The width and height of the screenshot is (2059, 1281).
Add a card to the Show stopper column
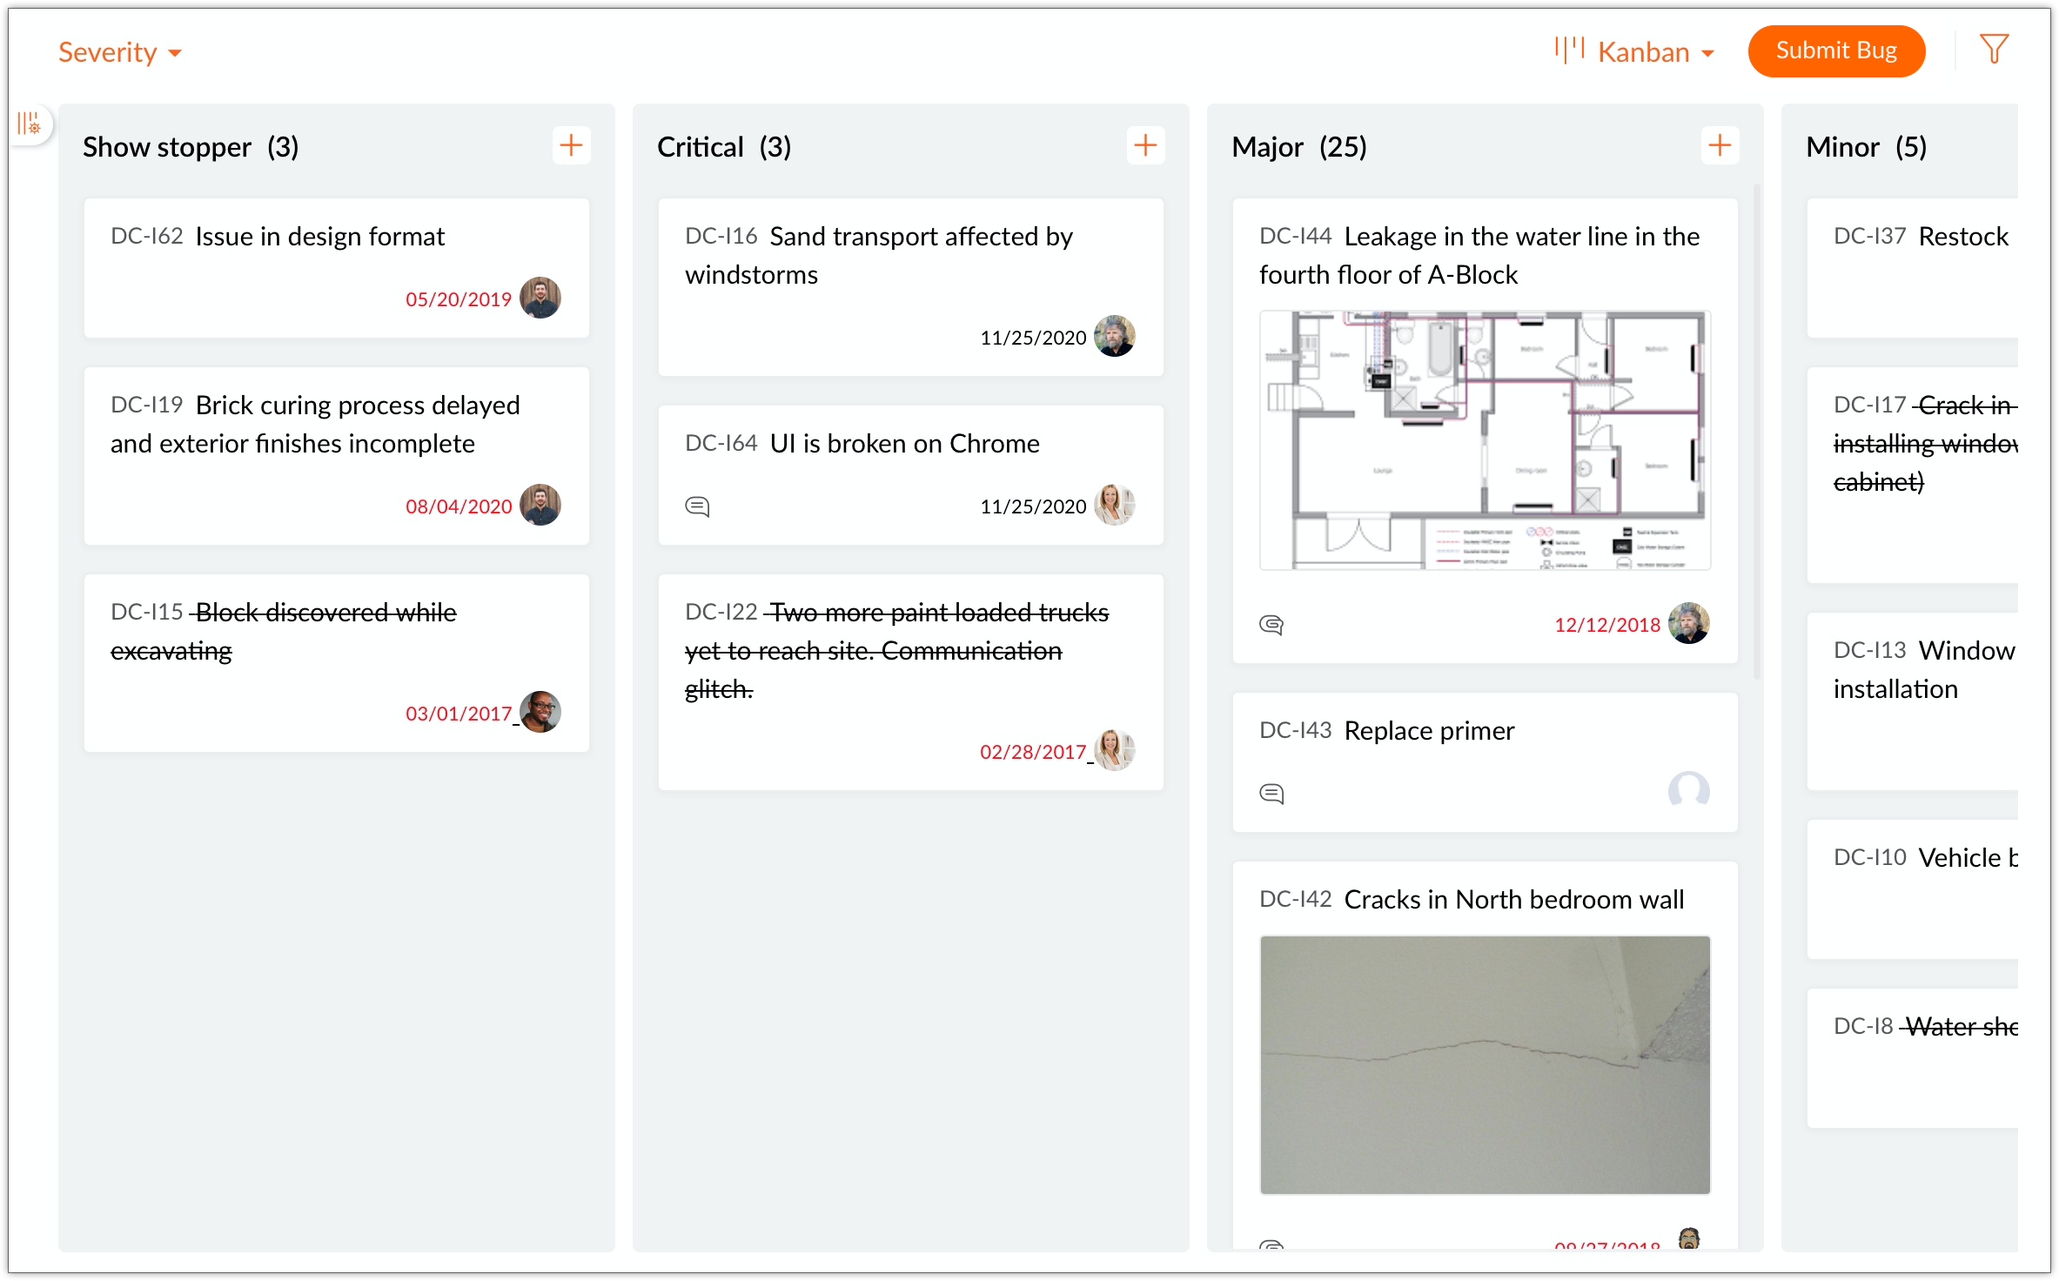571,145
